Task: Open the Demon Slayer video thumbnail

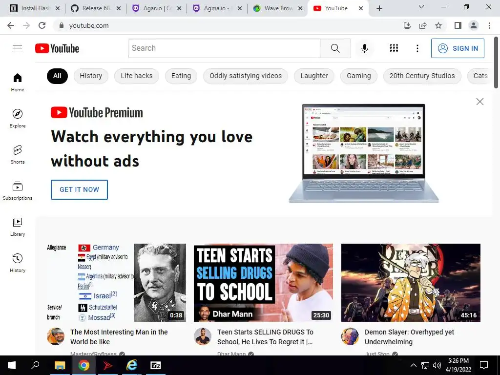Action: tap(411, 283)
